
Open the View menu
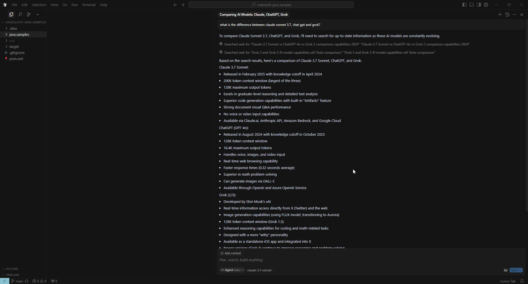pyautogui.click(x=54, y=5)
